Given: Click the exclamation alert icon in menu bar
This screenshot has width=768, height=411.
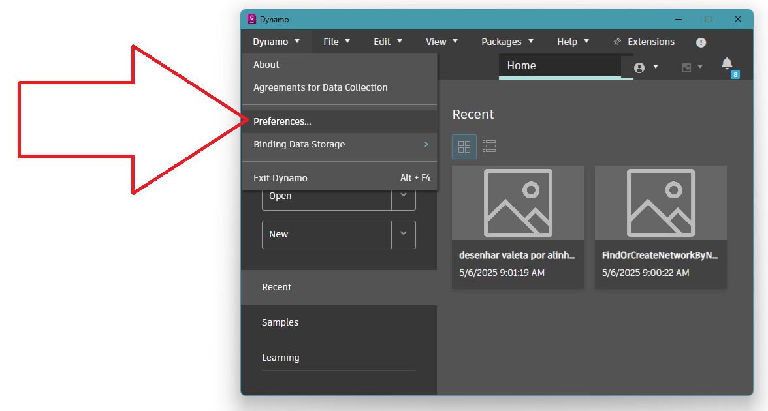Looking at the screenshot, I should point(701,42).
